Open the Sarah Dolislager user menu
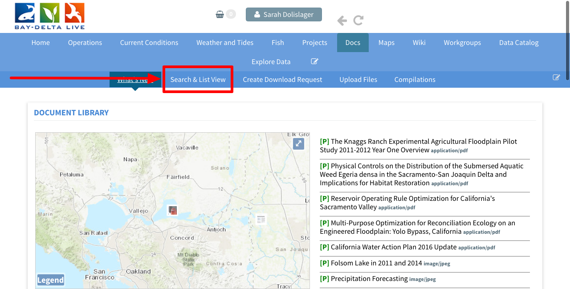Screen dimensions: 570x289 coord(284,15)
